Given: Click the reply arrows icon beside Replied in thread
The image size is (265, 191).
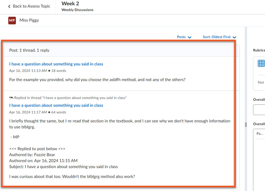Looking at the screenshot, I should tap(11, 98).
